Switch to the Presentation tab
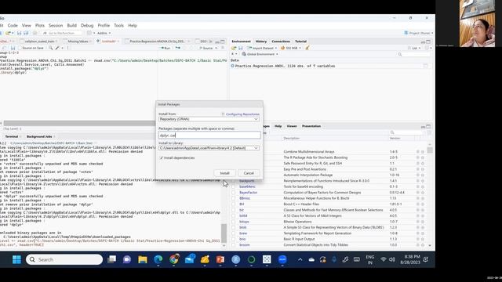Viewport: 502px width, 282px height. pyautogui.click(x=311, y=126)
